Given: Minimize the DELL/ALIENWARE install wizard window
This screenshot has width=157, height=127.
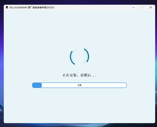Looking at the screenshot, I should pyautogui.click(x=133, y=8).
